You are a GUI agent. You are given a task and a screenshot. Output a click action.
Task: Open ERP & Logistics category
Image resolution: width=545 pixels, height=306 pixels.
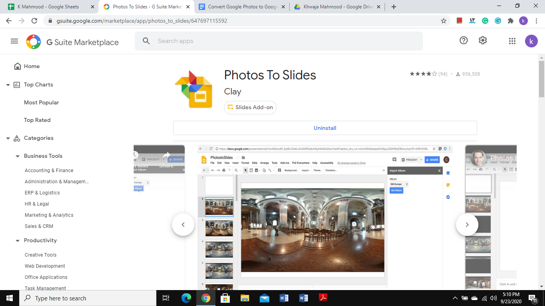tap(42, 192)
